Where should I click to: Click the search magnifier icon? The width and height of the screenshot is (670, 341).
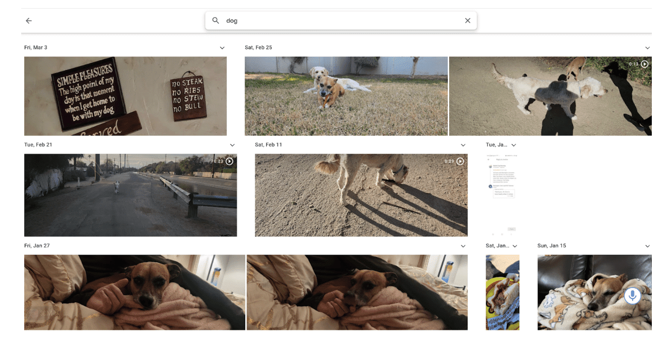click(x=216, y=21)
